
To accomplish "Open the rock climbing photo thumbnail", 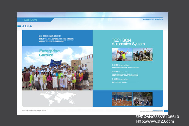I will pos(143,99).
